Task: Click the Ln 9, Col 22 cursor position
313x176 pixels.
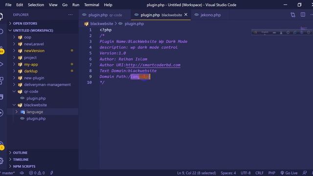Action: (x=197, y=173)
